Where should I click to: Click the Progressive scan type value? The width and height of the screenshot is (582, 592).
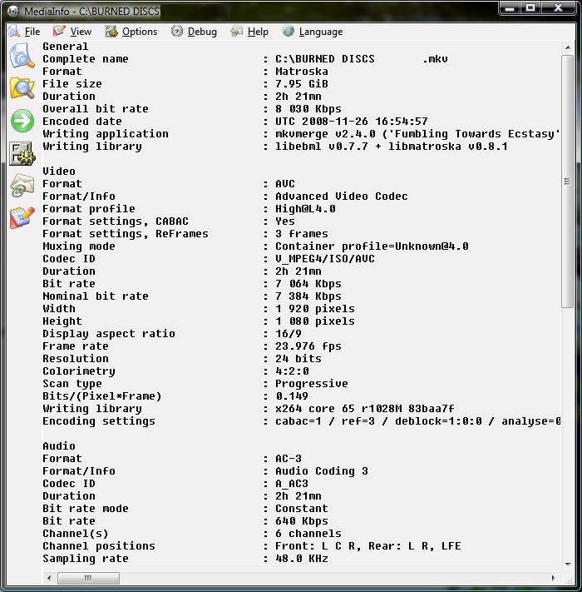tap(312, 384)
